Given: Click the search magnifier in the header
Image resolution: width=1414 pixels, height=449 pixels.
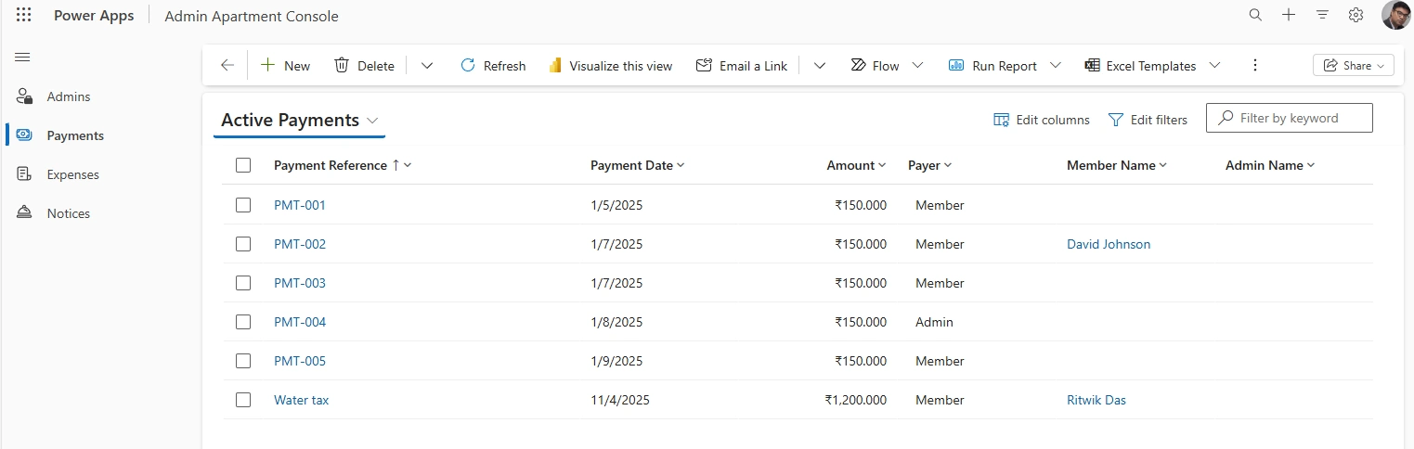Looking at the screenshot, I should (x=1255, y=15).
